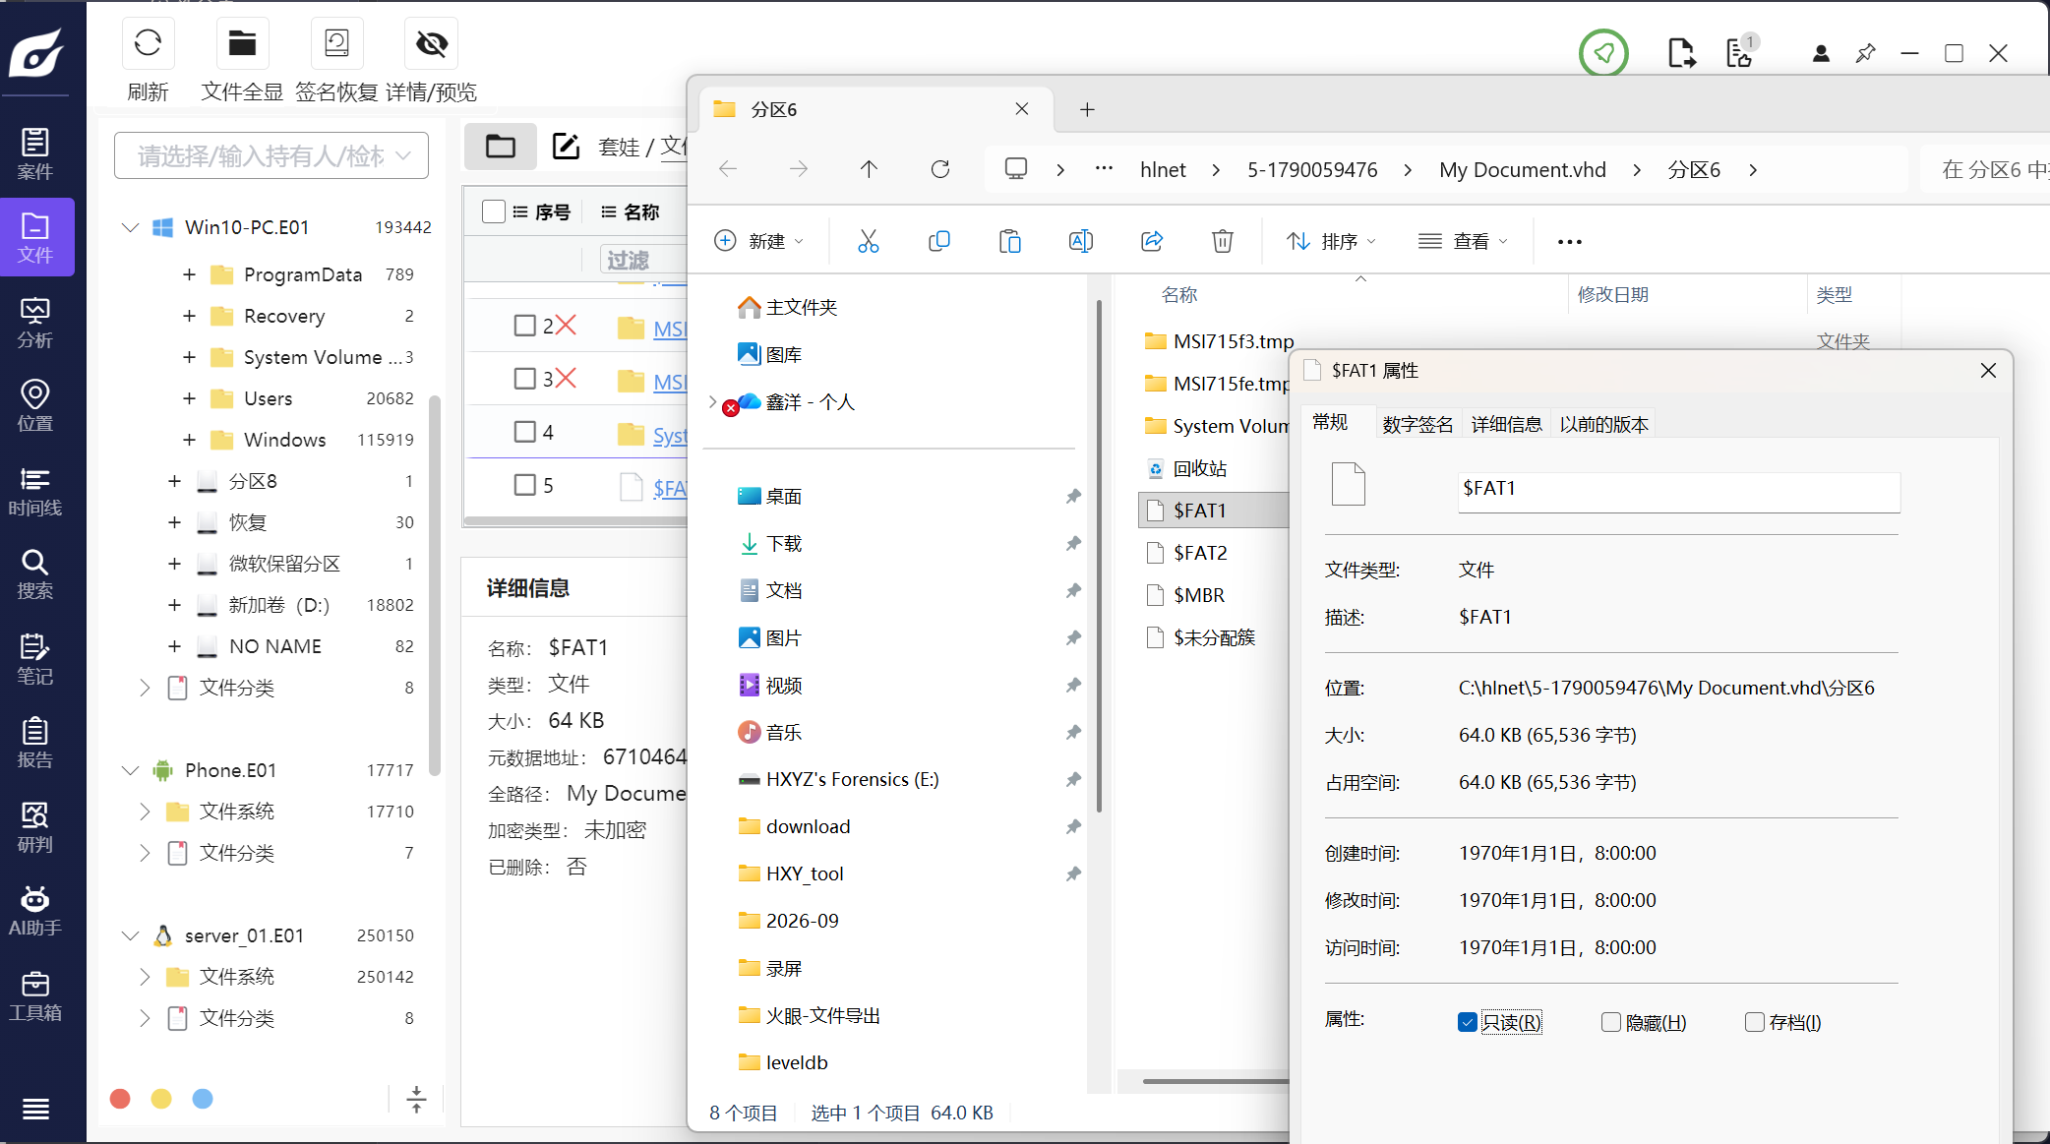
Task: Open the 请选择/输入持有人 dropdown
Action: point(271,155)
